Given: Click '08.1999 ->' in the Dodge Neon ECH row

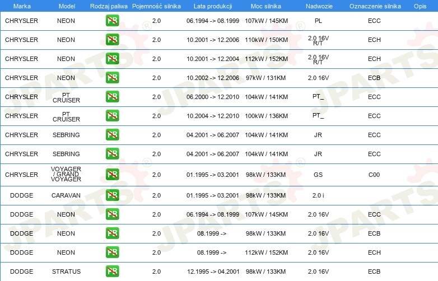Looking at the screenshot, I should 212,252.
